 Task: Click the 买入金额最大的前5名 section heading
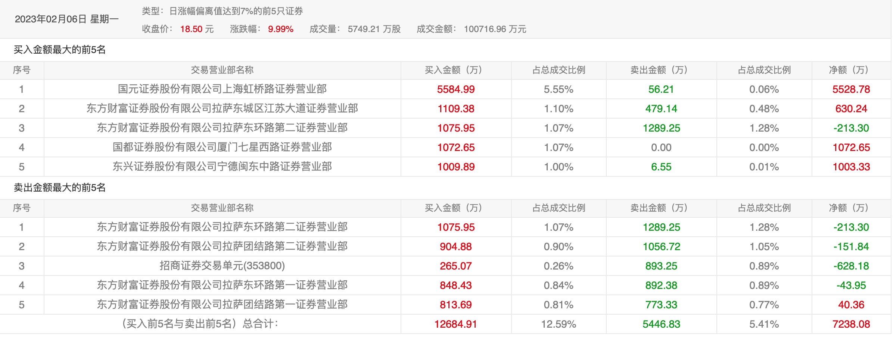[60, 50]
